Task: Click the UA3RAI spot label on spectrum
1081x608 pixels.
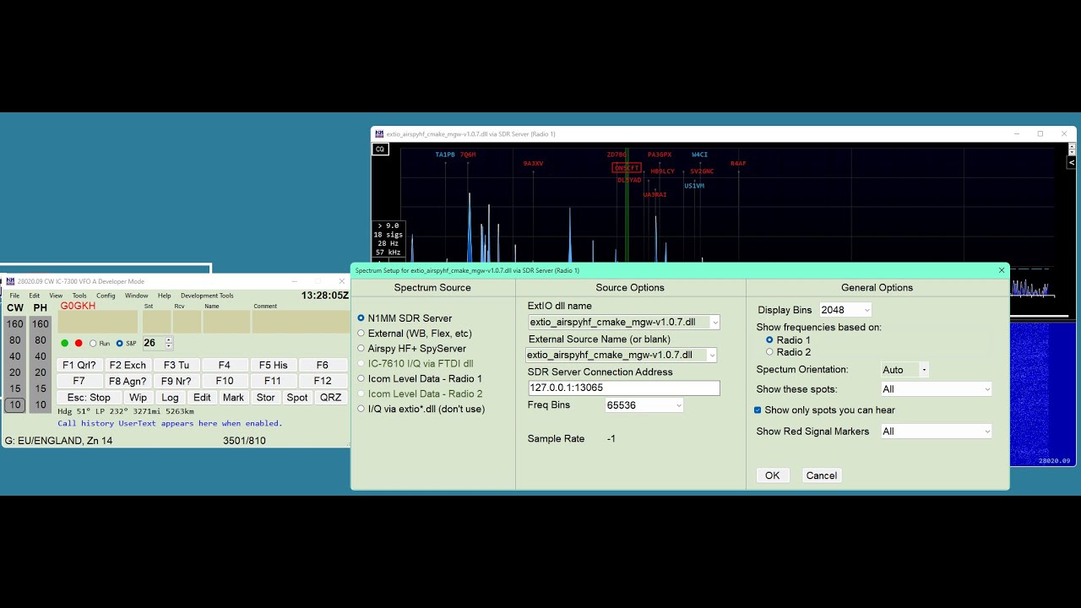Action: [x=655, y=195]
